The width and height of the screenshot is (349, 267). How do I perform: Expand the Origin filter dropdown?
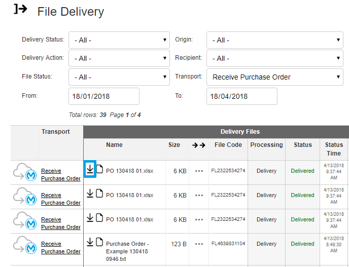click(274, 40)
